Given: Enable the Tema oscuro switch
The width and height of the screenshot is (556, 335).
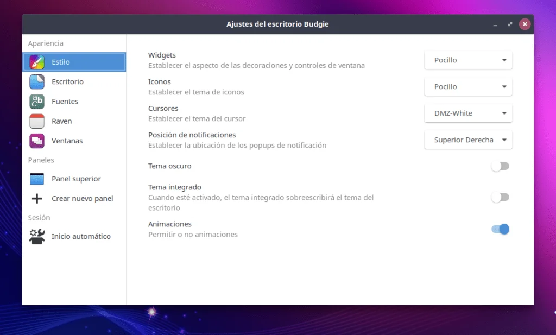Looking at the screenshot, I should (x=500, y=166).
